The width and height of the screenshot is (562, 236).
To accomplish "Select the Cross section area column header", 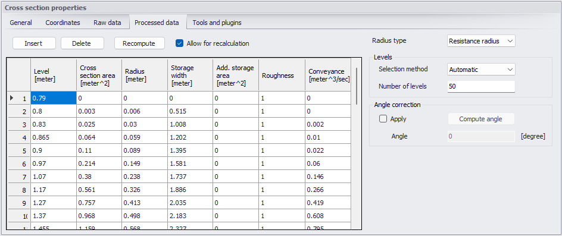I will [99, 75].
